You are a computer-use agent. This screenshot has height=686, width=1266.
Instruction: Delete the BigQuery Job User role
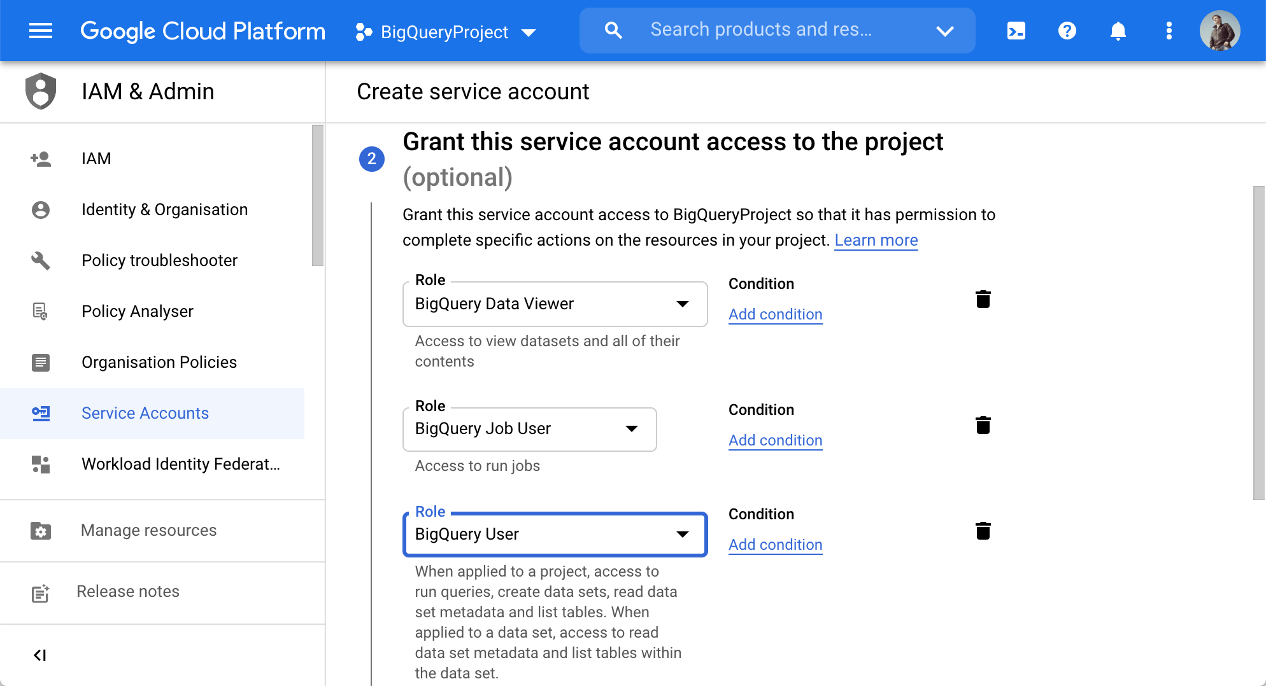tap(984, 425)
